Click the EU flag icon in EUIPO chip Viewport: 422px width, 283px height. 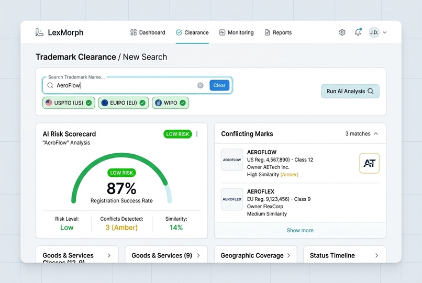105,103
